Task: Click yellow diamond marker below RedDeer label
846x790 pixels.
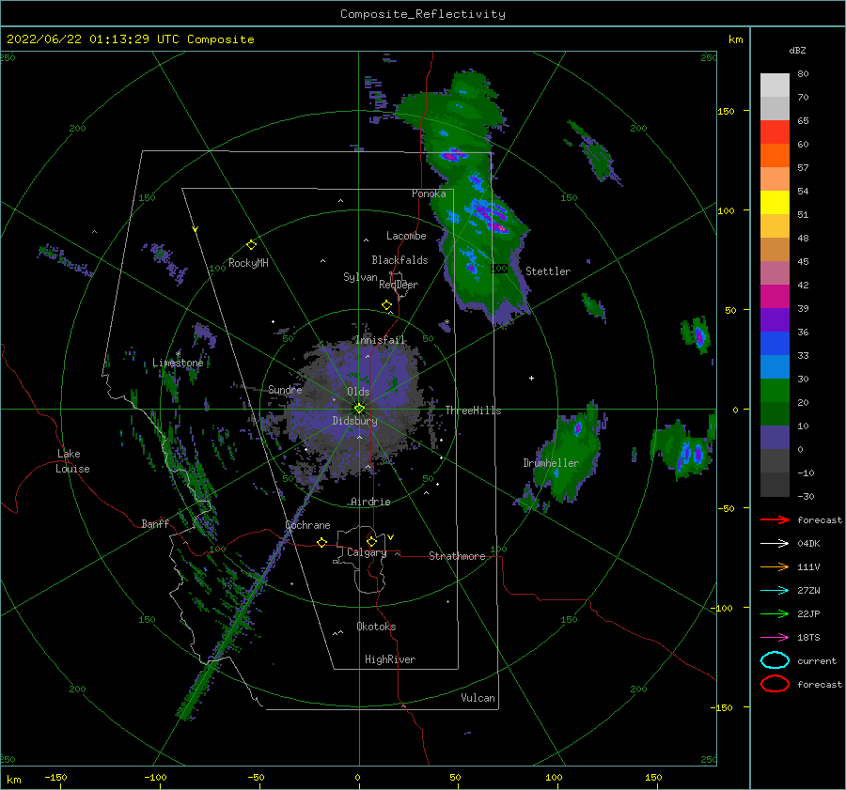Action: click(x=386, y=305)
